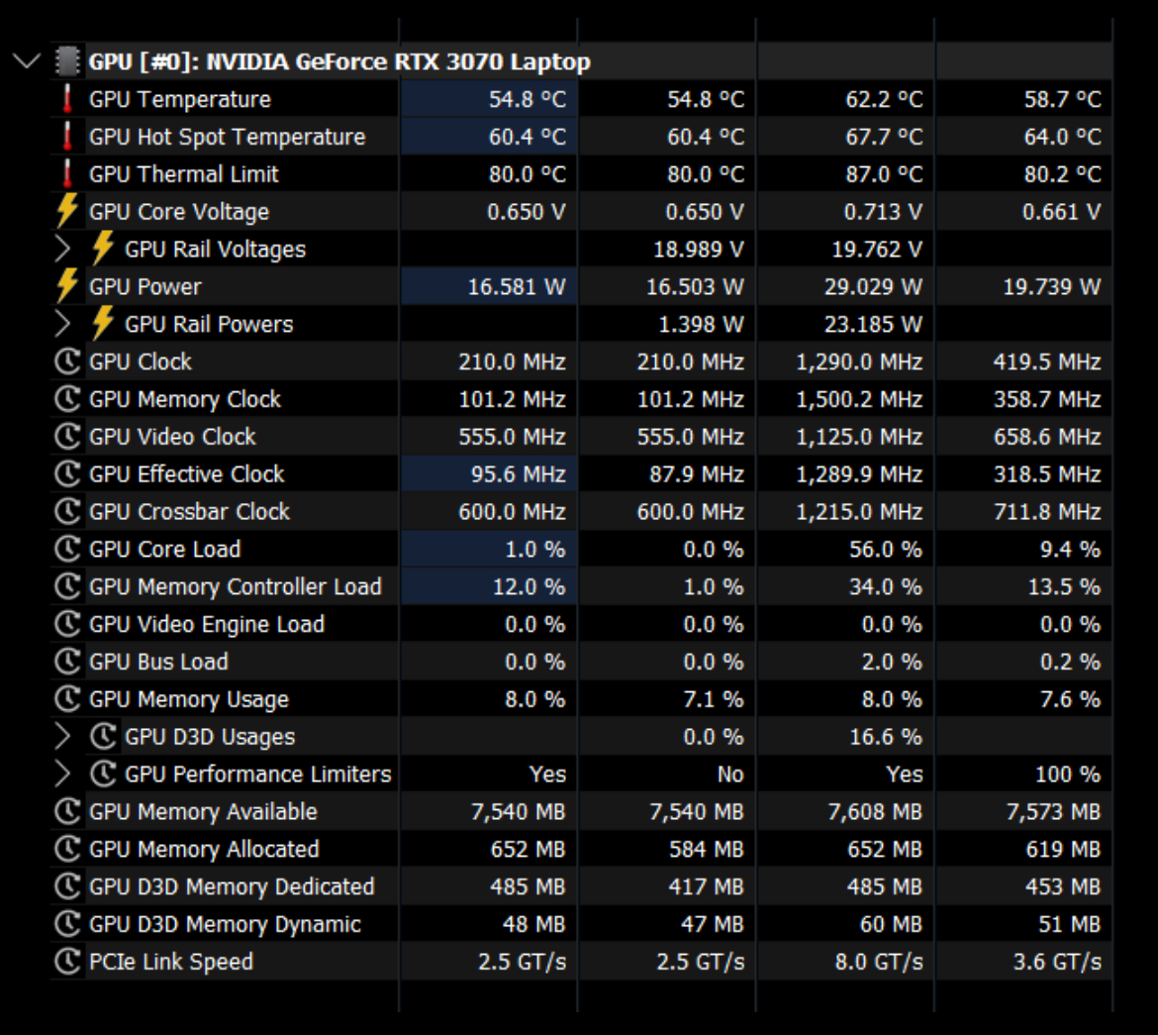The width and height of the screenshot is (1158, 1035).
Task: Select the GPU Memory Usage label
Action: (188, 699)
